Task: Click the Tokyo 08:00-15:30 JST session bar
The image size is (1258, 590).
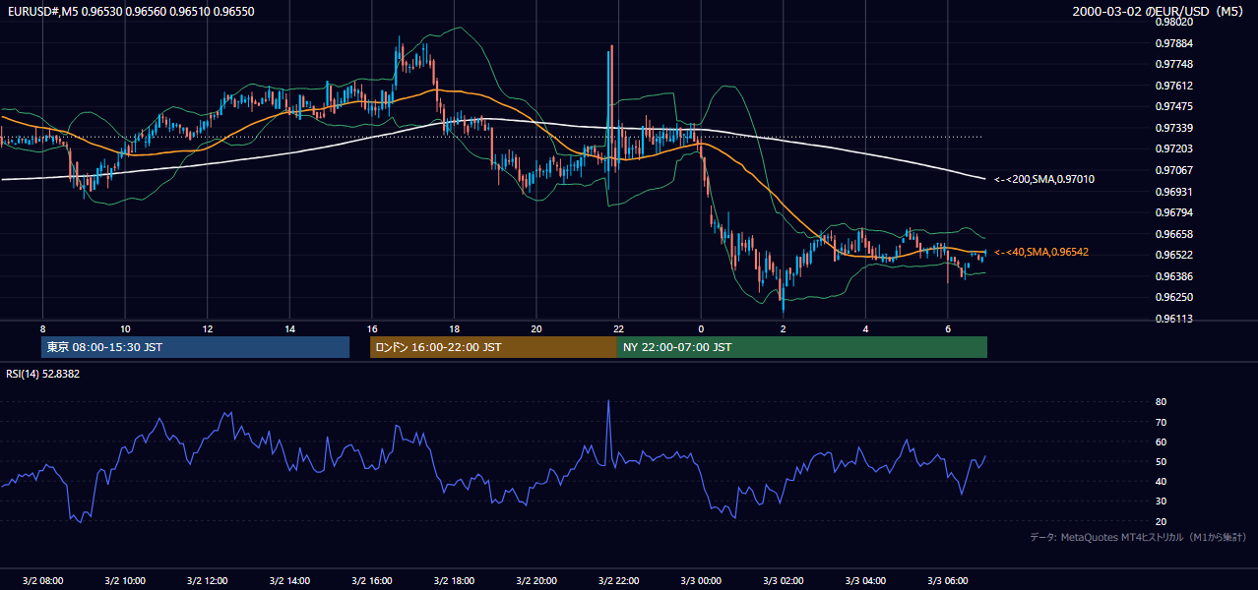Action: [196, 347]
